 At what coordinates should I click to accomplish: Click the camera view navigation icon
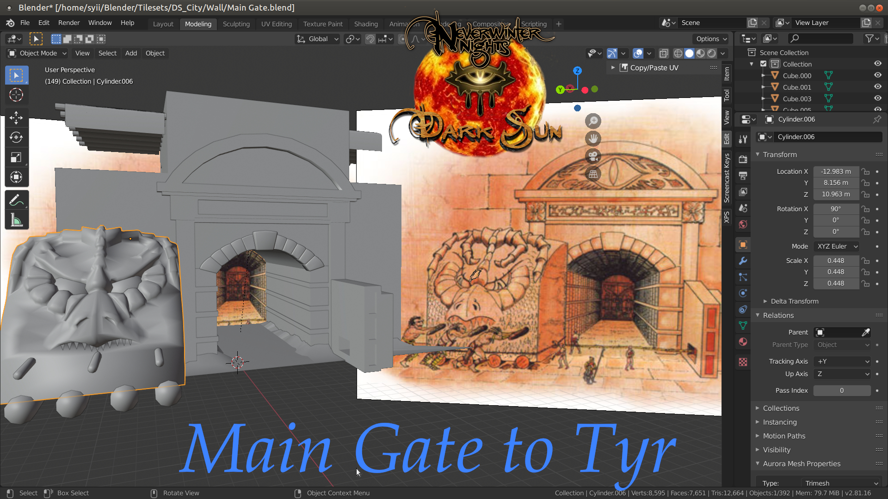tap(593, 156)
